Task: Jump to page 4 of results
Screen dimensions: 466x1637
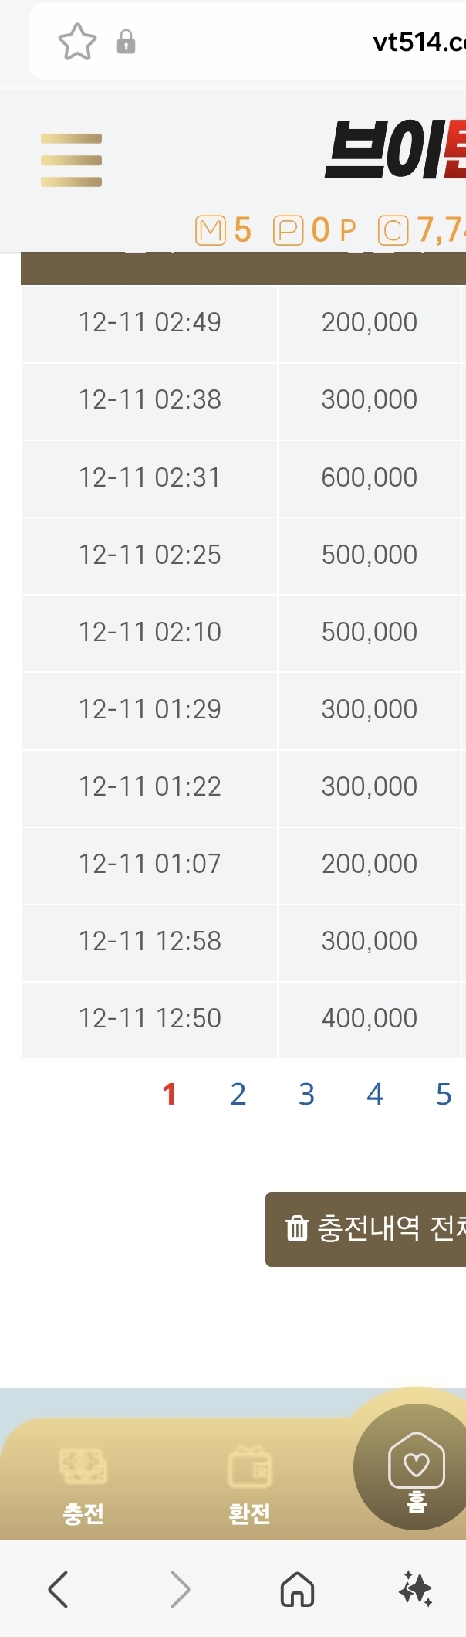Action: click(375, 1094)
